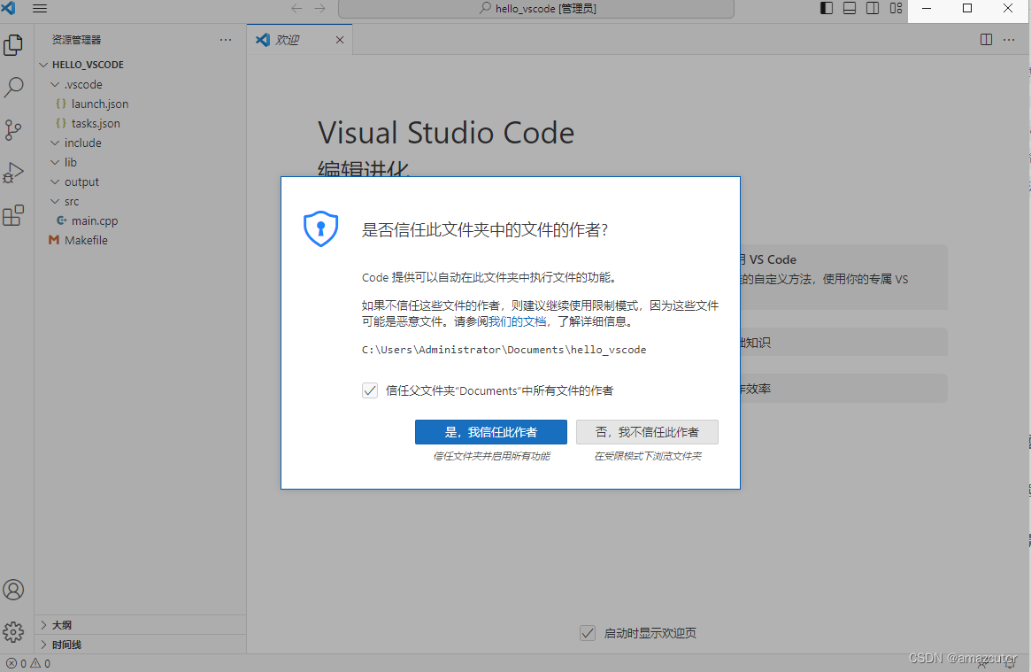Open the hamburger menu
The image size is (1031, 672).
pos(39,8)
